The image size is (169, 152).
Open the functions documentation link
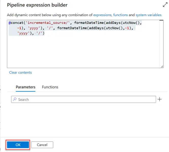120,15
